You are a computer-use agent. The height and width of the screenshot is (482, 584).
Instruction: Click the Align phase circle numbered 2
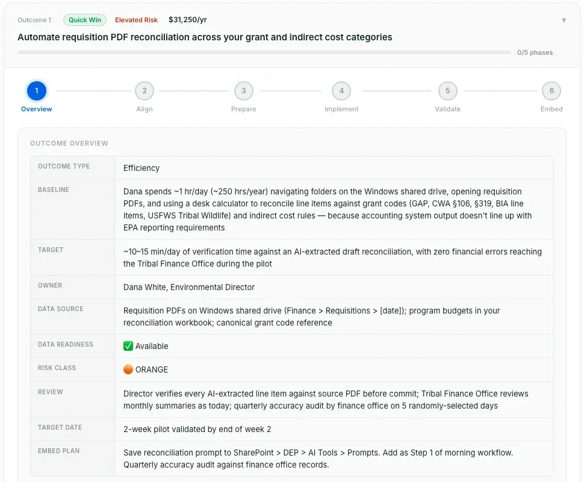coord(144,90)
